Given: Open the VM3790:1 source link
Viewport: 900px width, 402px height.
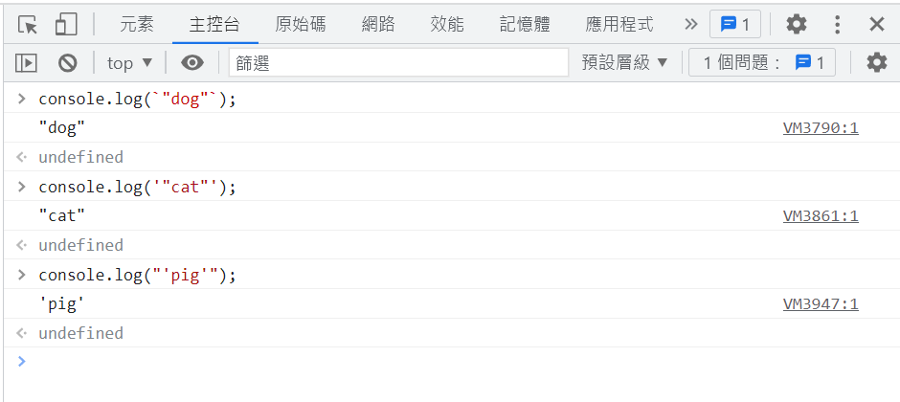Looking at the screenshot, I should [821, 128].
